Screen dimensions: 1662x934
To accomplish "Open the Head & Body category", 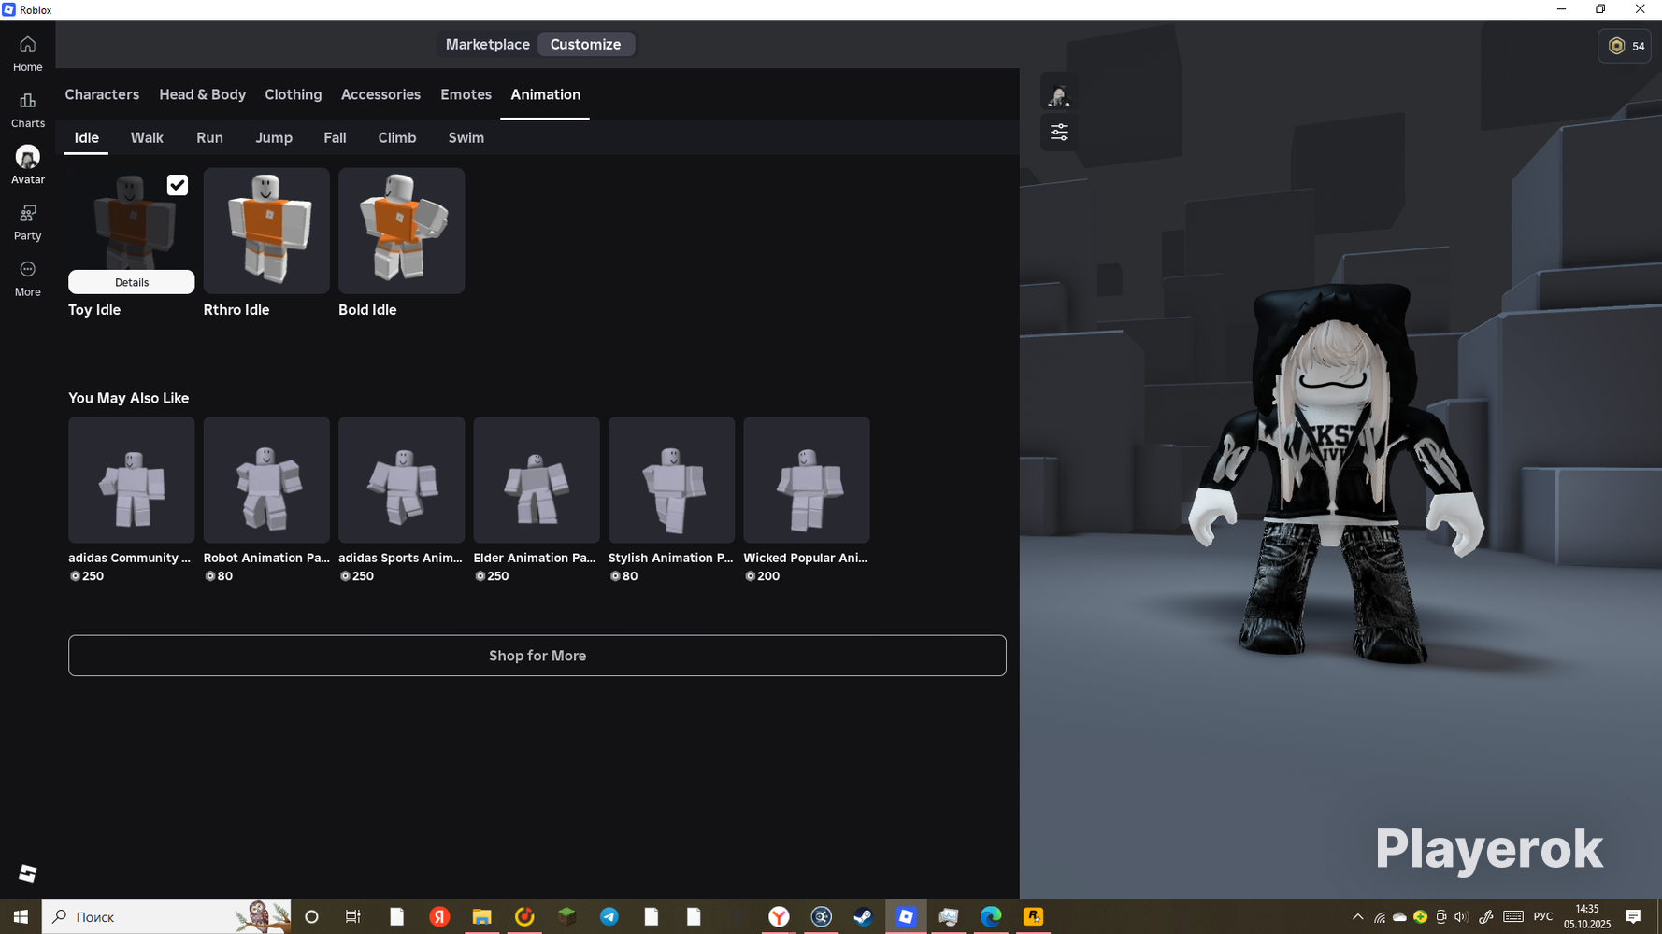I will pos(202,94).
